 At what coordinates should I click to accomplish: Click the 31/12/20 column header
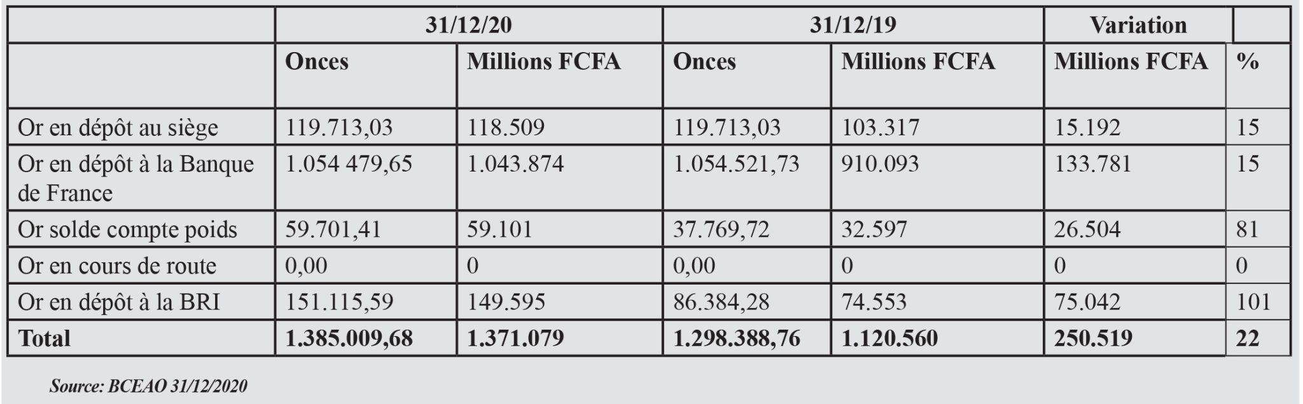469,25
